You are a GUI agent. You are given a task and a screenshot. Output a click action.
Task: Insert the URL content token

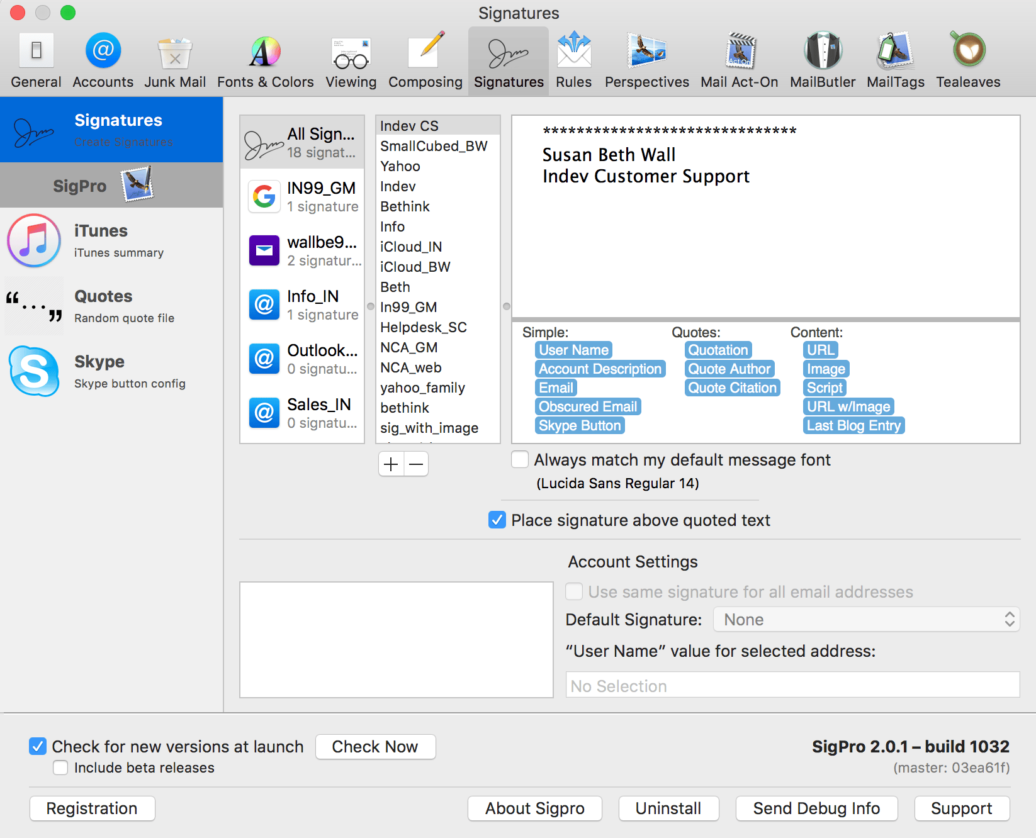point(821,350)
